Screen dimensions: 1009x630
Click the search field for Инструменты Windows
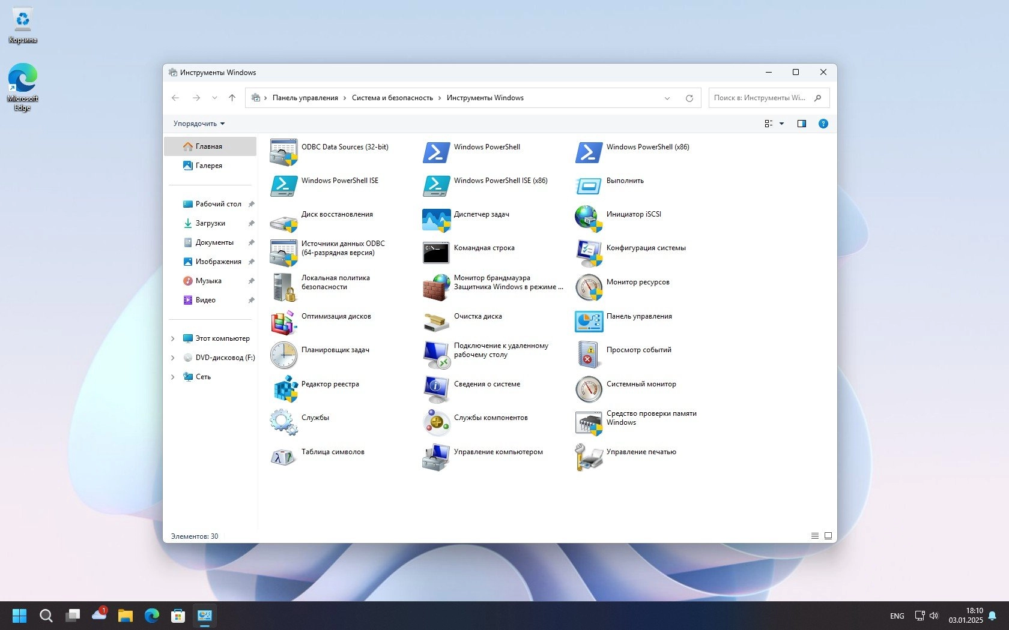coord(760,98)
